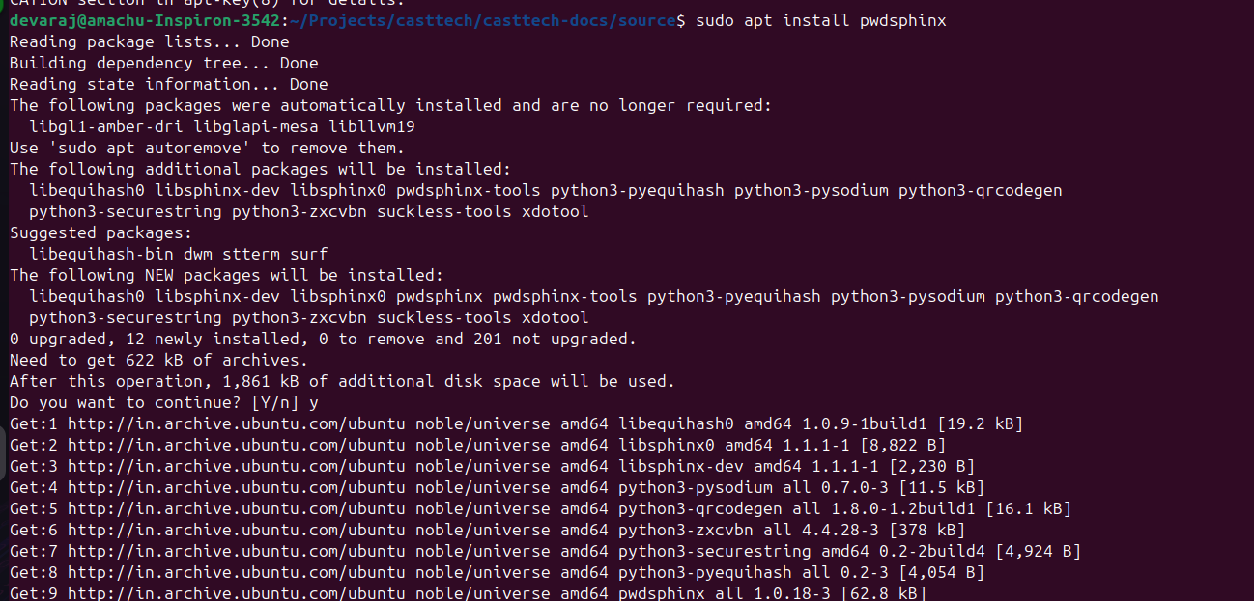Image resolution: width=1254 pixels, height=601 pixels.
Task: Open the archive URL on the Get:7 line
Action: [237, 552]
